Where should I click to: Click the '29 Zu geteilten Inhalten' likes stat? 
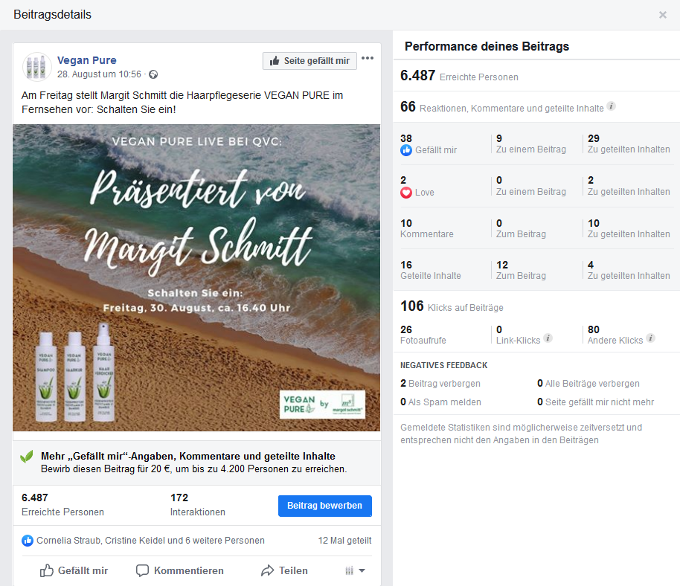coord(629,144)
